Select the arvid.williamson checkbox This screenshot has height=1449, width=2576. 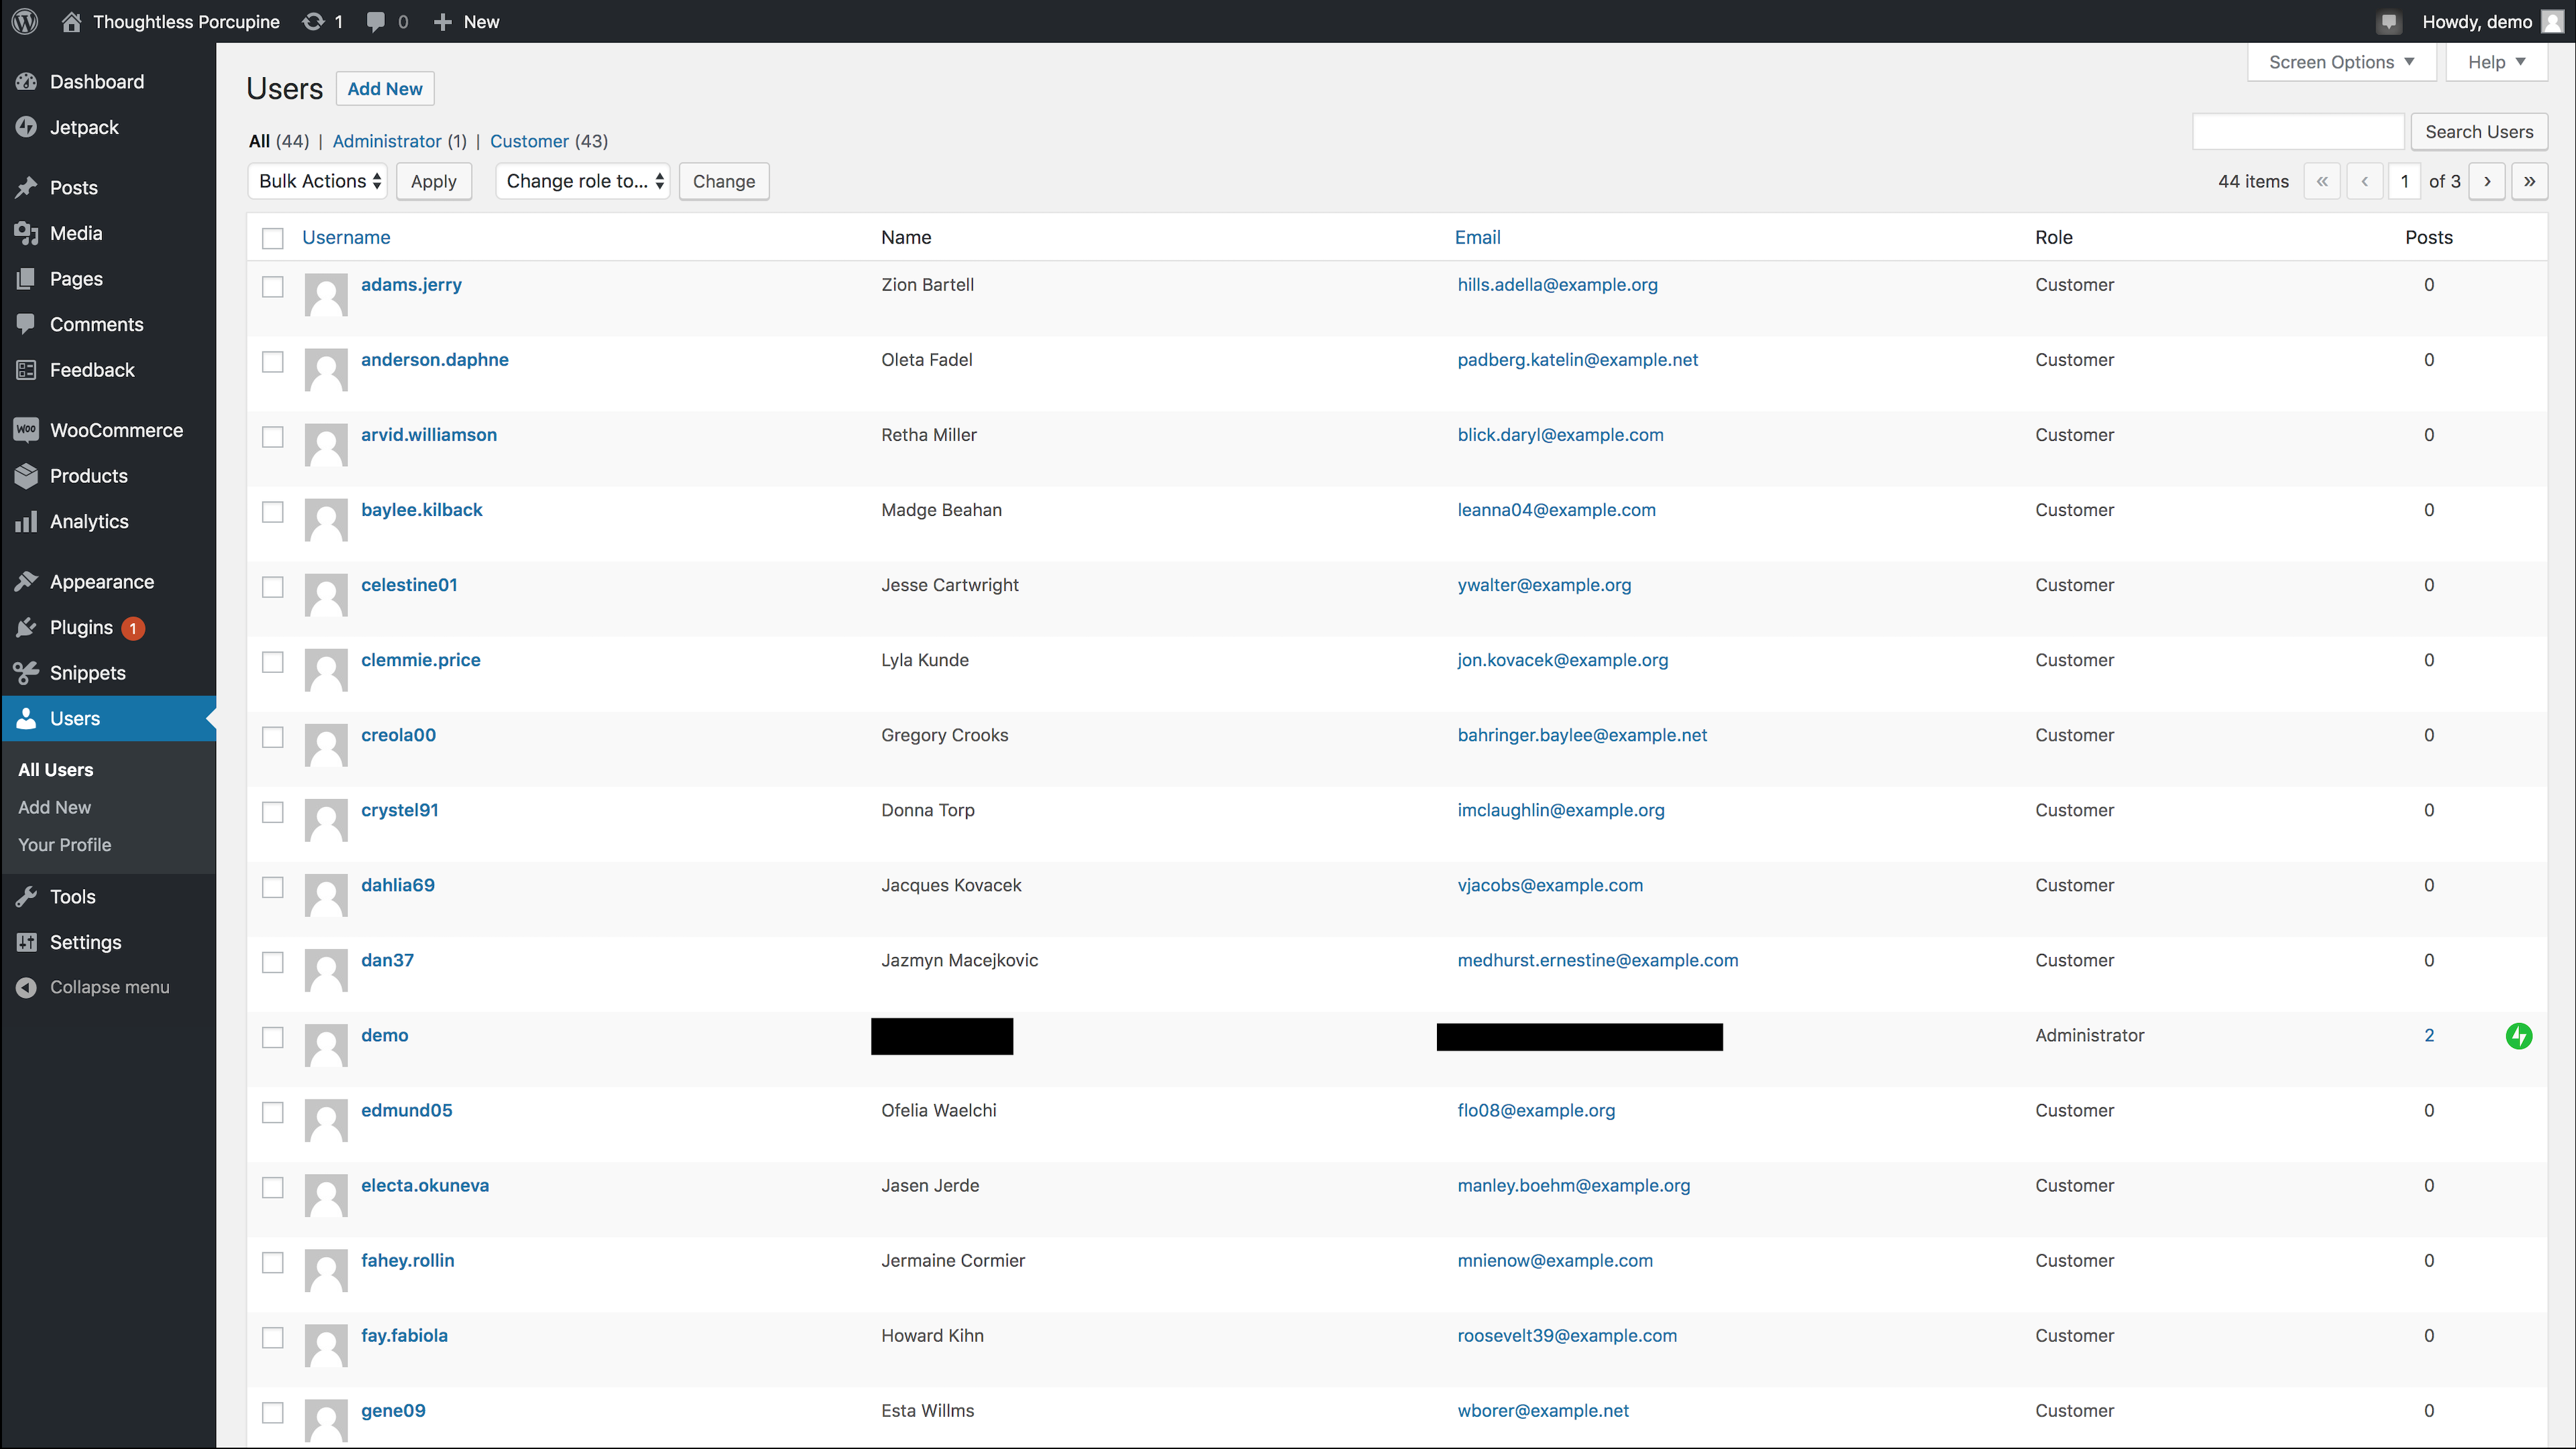pos(273,437)
